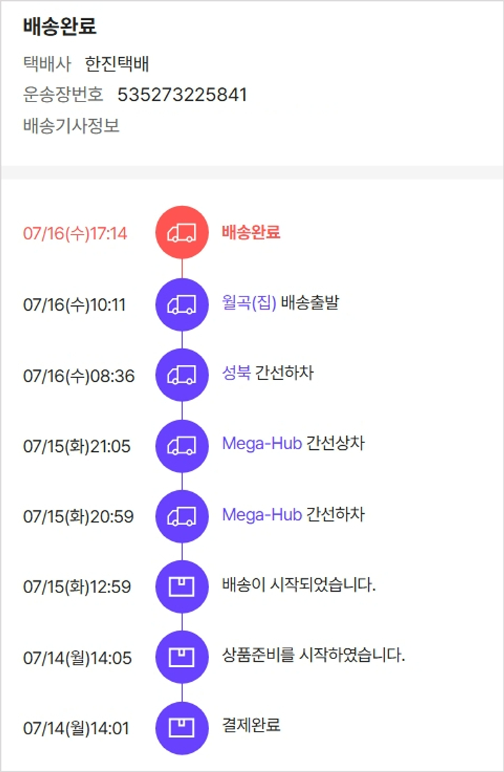Viewport: 504px width, 772px height.
Task: Open the 성북 location link
Action: (x=236, y=374)
